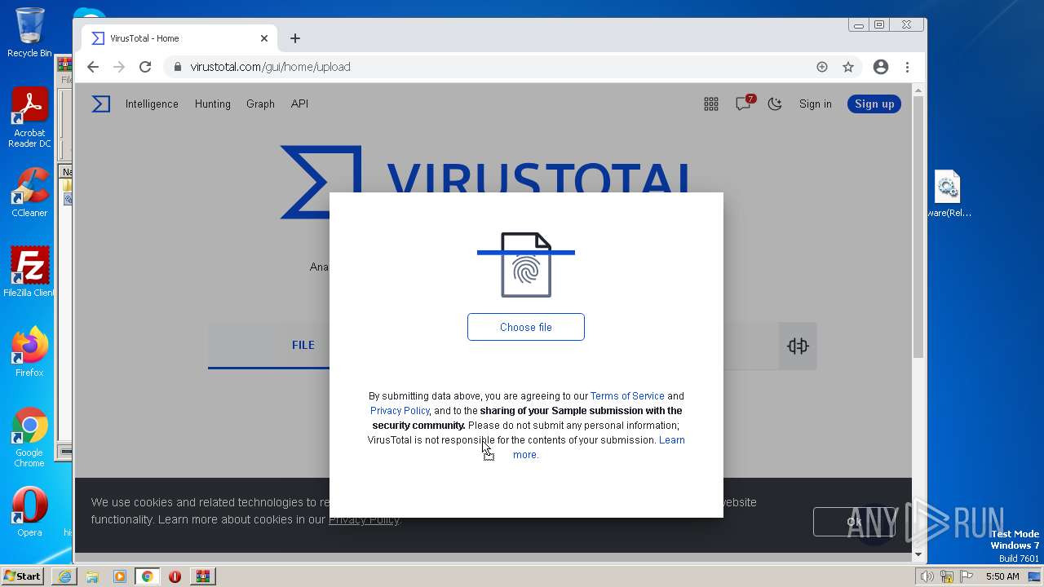Select the FILE tab
The image size is (1044, 587).
[x=303, y=345]
